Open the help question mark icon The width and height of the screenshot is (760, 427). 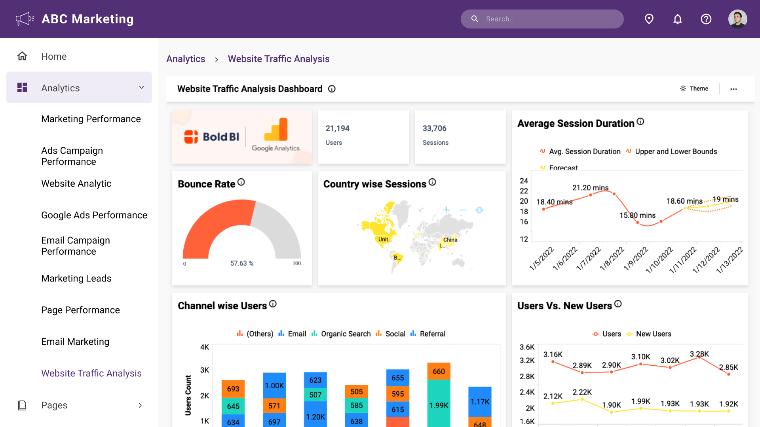[706, 19]
